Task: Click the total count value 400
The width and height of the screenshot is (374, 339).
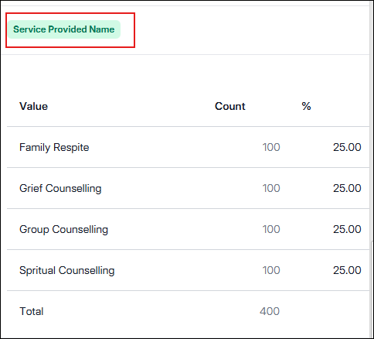Action: tap(270, 311)
